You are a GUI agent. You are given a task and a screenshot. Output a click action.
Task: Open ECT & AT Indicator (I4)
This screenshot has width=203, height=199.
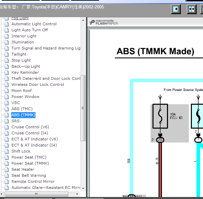tap(34, 145)
